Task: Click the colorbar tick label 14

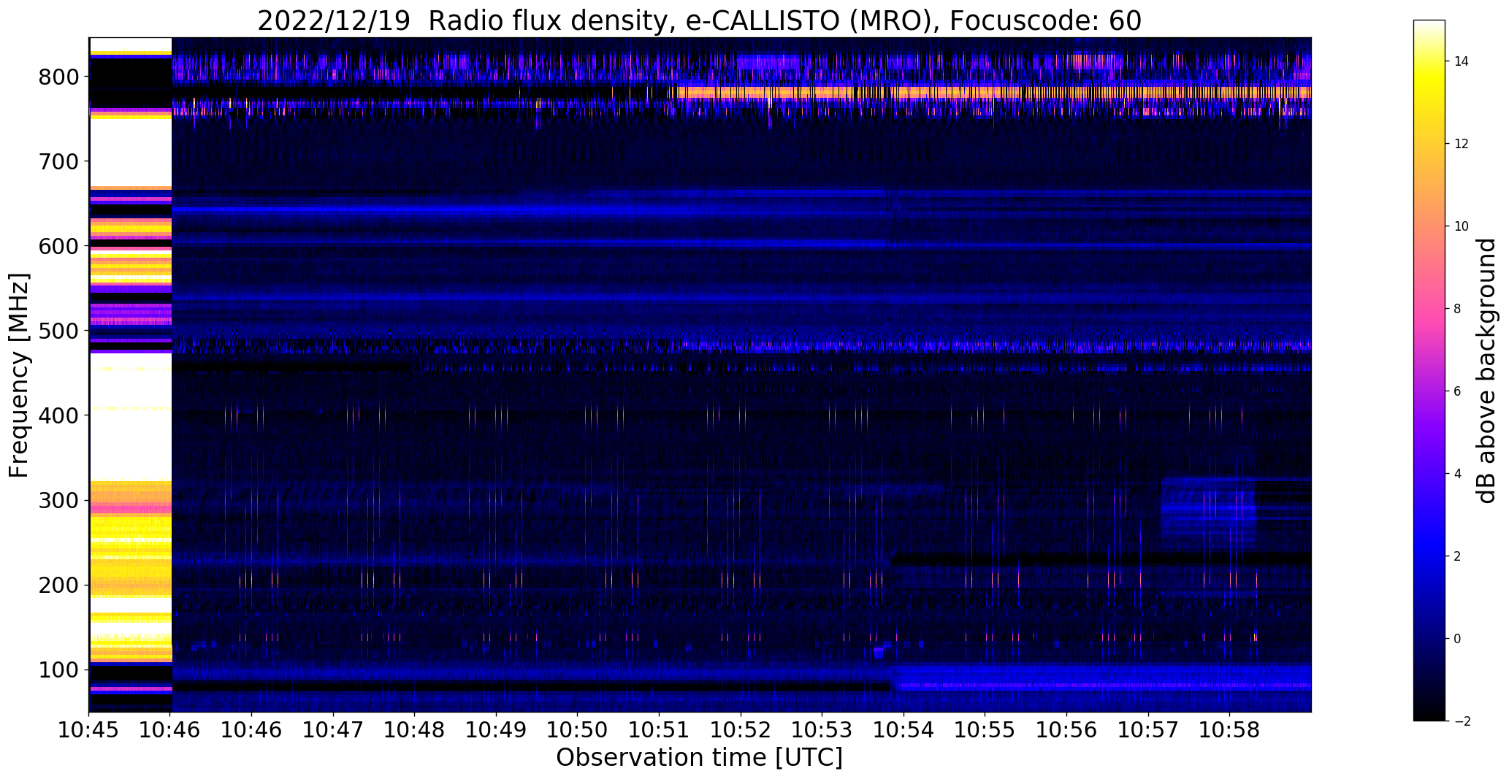Action: 1462,61
